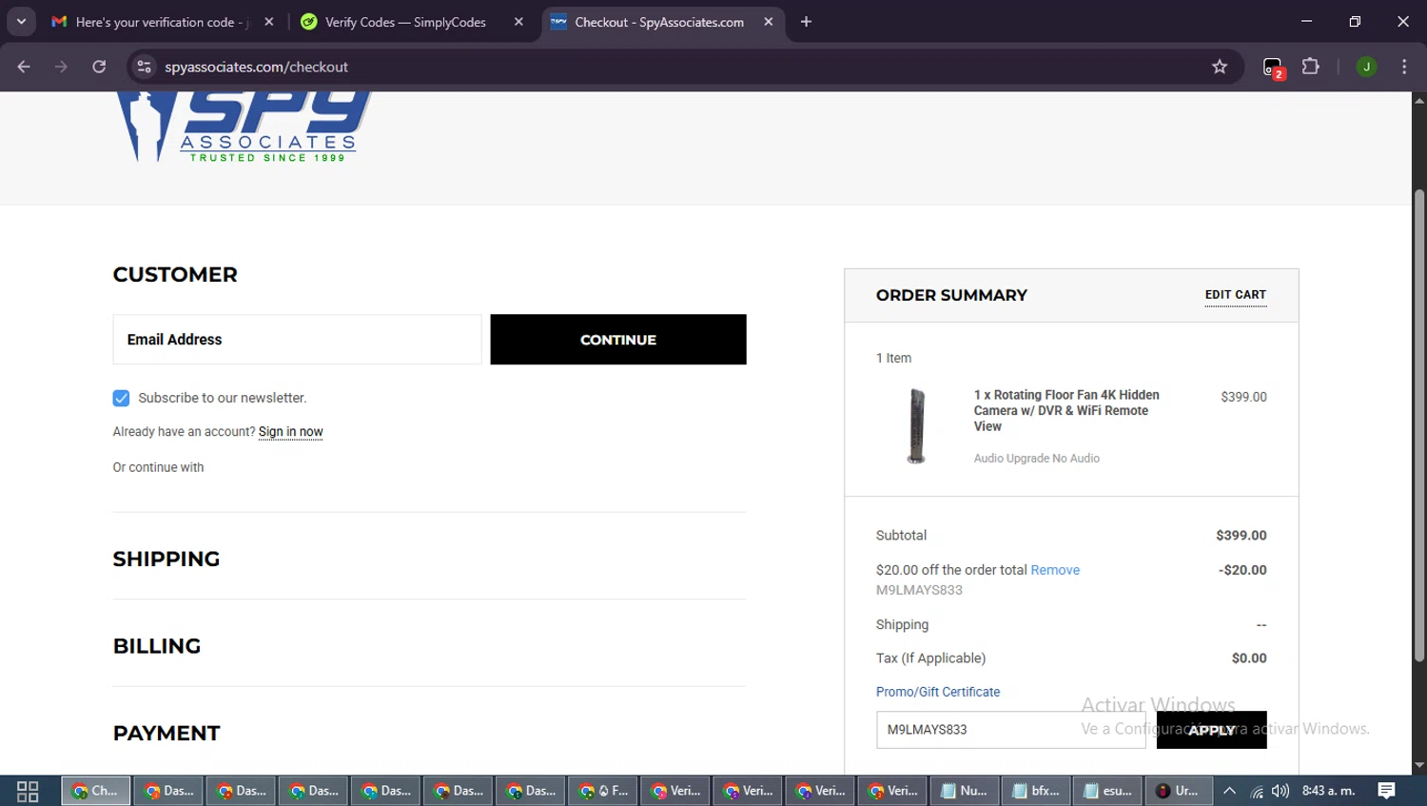Open the network status tray icon
1427x806 pixels.
tap(1257, 791)
